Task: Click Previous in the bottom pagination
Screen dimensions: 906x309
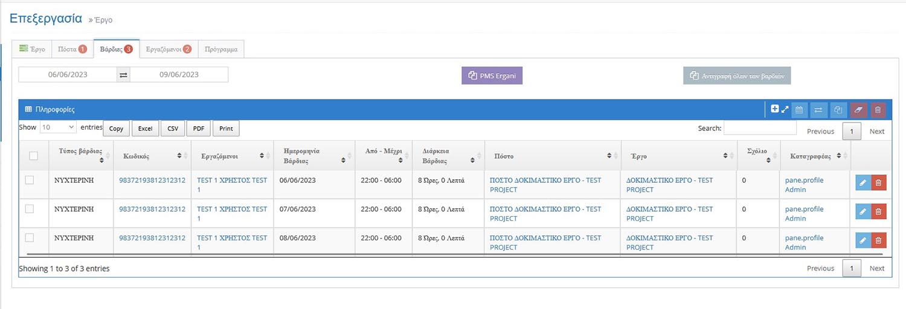Action: click(x=820, y=268)
